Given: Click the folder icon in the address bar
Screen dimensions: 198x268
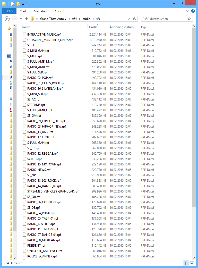Looking at the screenshot, I should (x=32, y=19).
